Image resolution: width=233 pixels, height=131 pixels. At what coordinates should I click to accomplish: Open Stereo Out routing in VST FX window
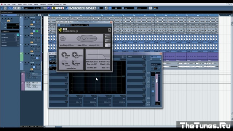155,64
